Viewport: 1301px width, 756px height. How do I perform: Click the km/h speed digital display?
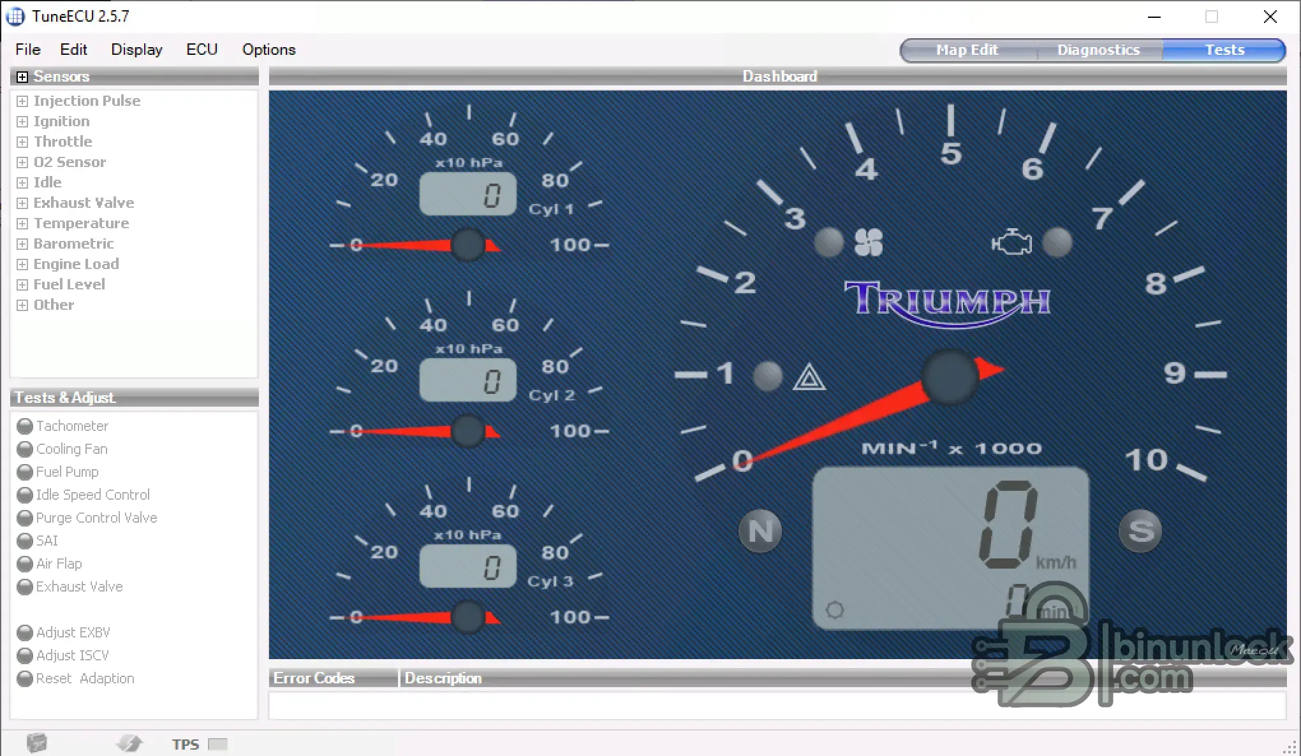click(950, 548)
